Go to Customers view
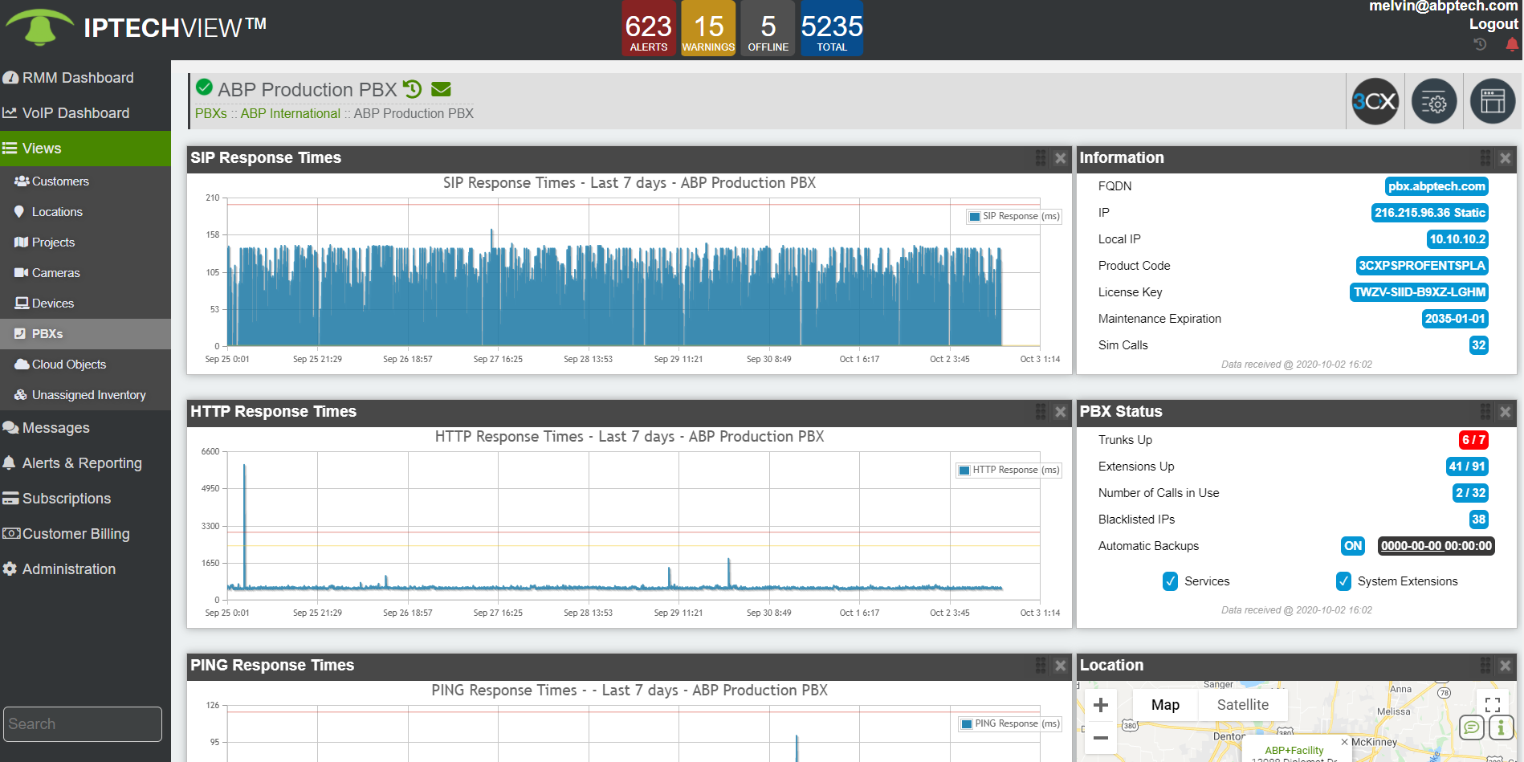The height and width of the screenshot is (762, 1524). (85, 181)
